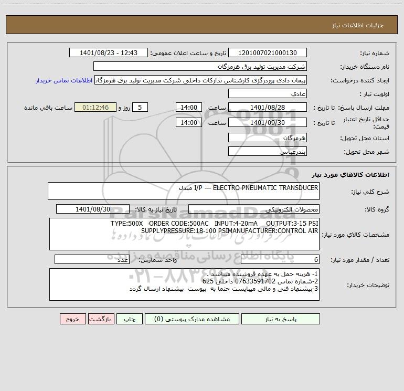Click the شرح کلی نیاز label
This screenshot has width=404, height=391.
click(370, 192)
